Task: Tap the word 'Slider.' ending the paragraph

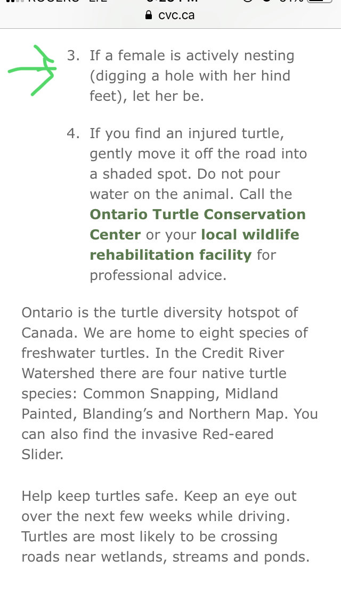Action: click(x=42, y=454)
